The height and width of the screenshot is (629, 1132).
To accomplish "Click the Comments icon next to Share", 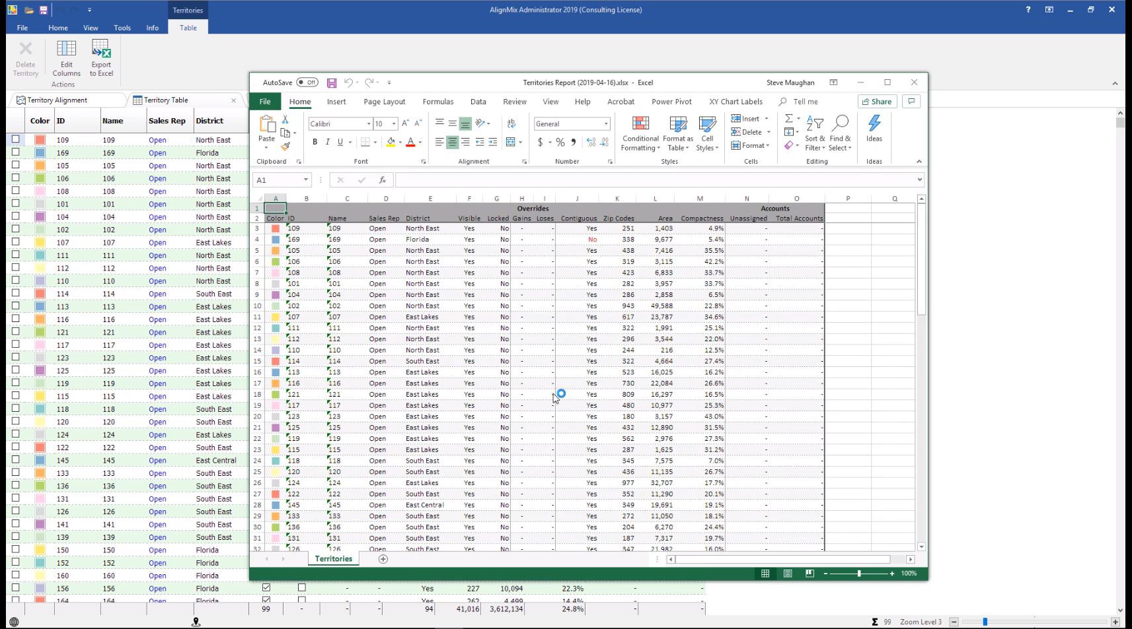I will tap(911, 102).
